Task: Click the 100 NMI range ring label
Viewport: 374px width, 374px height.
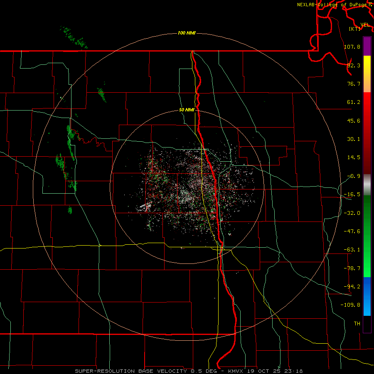Action: point(187,33)
